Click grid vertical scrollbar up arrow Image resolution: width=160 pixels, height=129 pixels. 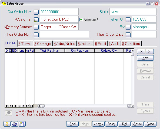(x=133, y=51)
